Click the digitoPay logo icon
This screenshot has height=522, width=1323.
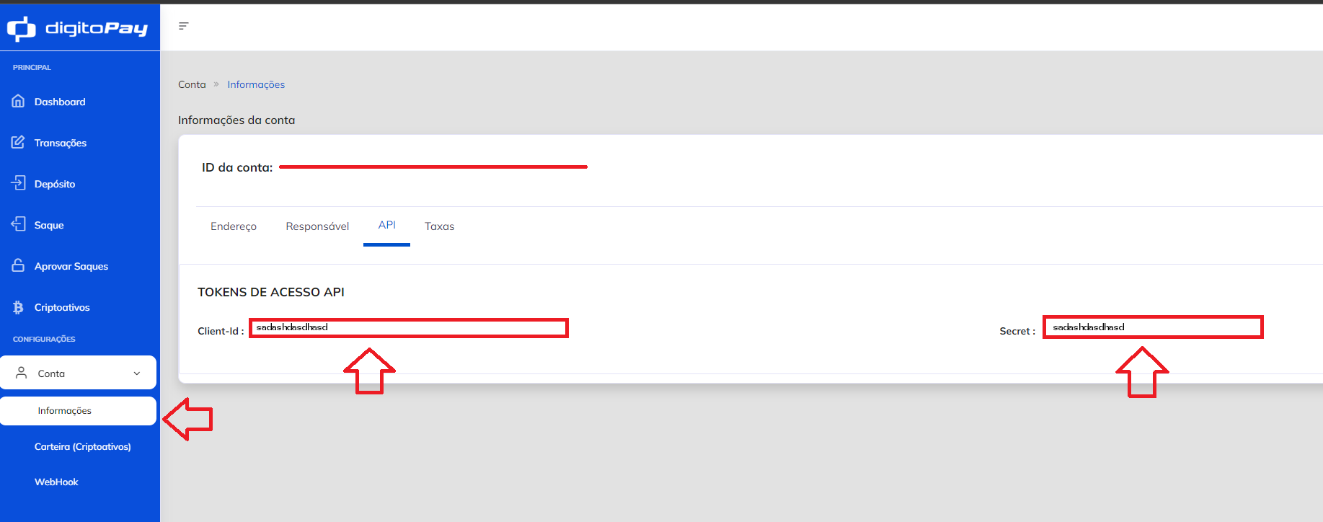point(21,28)
